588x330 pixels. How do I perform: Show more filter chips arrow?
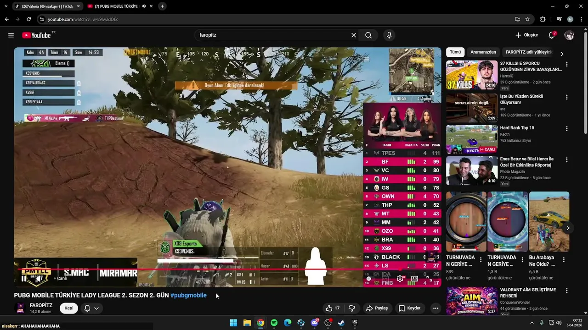[562, 54]
